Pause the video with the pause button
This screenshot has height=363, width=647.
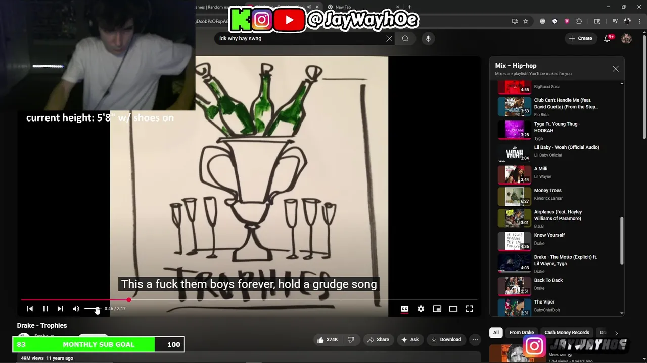click(45, 309)
